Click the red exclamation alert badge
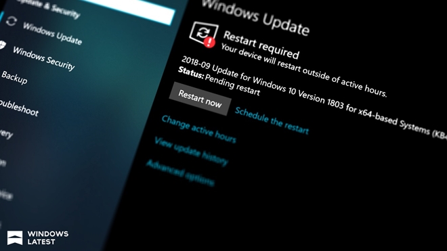The image size is (447, 251). [x=209, y=42]
